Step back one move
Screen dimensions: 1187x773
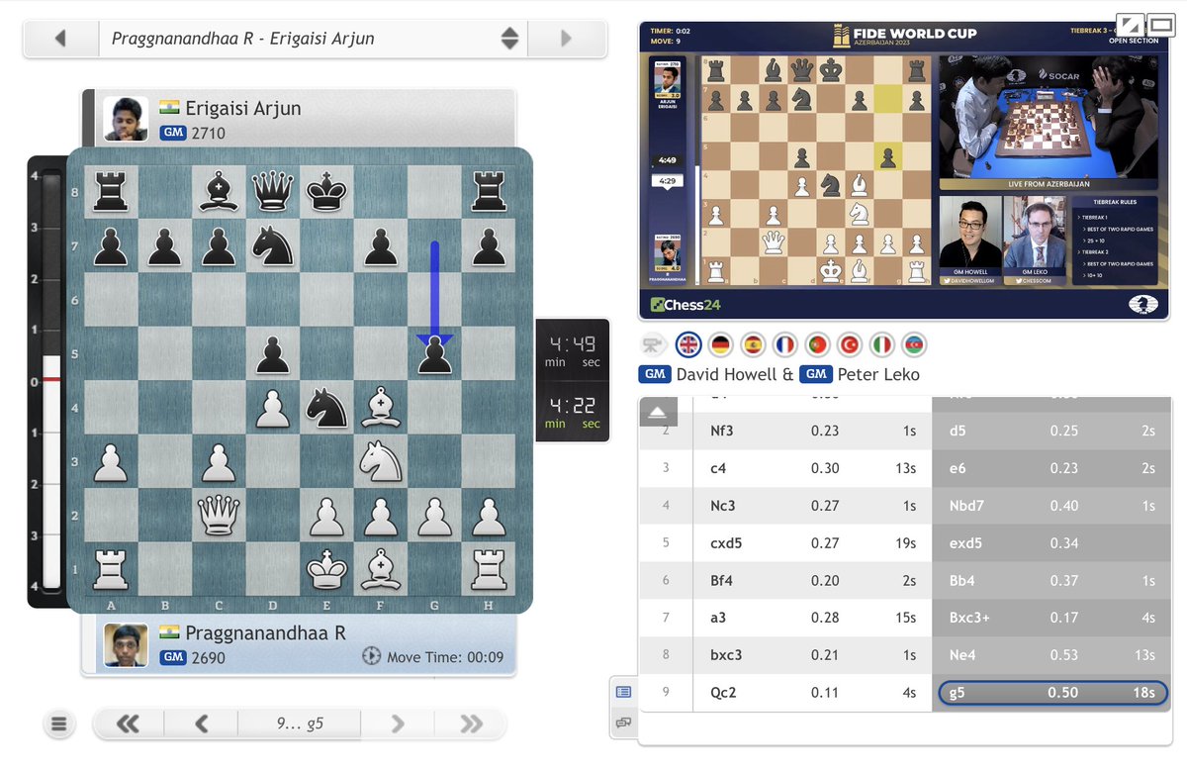click(202, 725)
